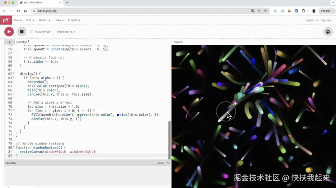Open the orange circles extension icon
The width and height of the screenshot is (336, 188).
coord(289,11)
